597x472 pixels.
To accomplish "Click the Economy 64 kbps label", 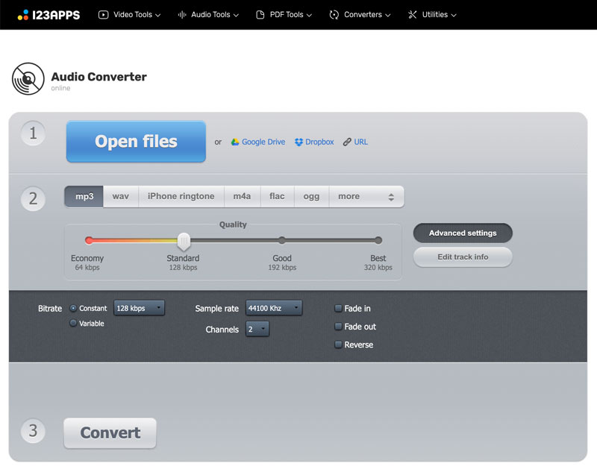I will point(87,262).
